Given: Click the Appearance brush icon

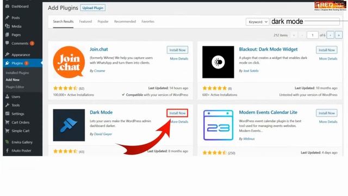Looking at the screenshot, I should (x=7, y=54).
